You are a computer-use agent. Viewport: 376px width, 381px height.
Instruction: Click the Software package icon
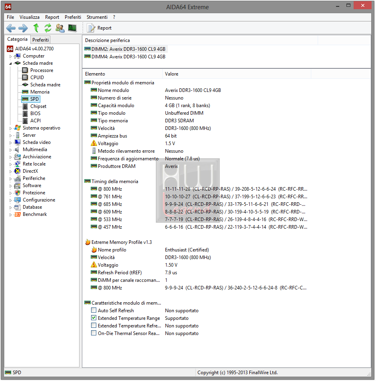point(18,186)
